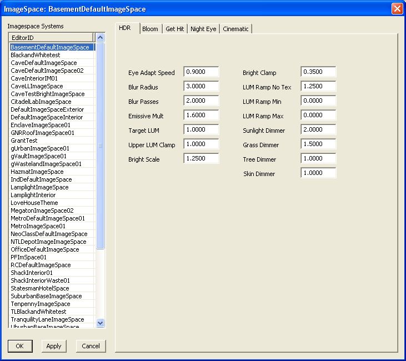Click the OK button

click(20, 346)
